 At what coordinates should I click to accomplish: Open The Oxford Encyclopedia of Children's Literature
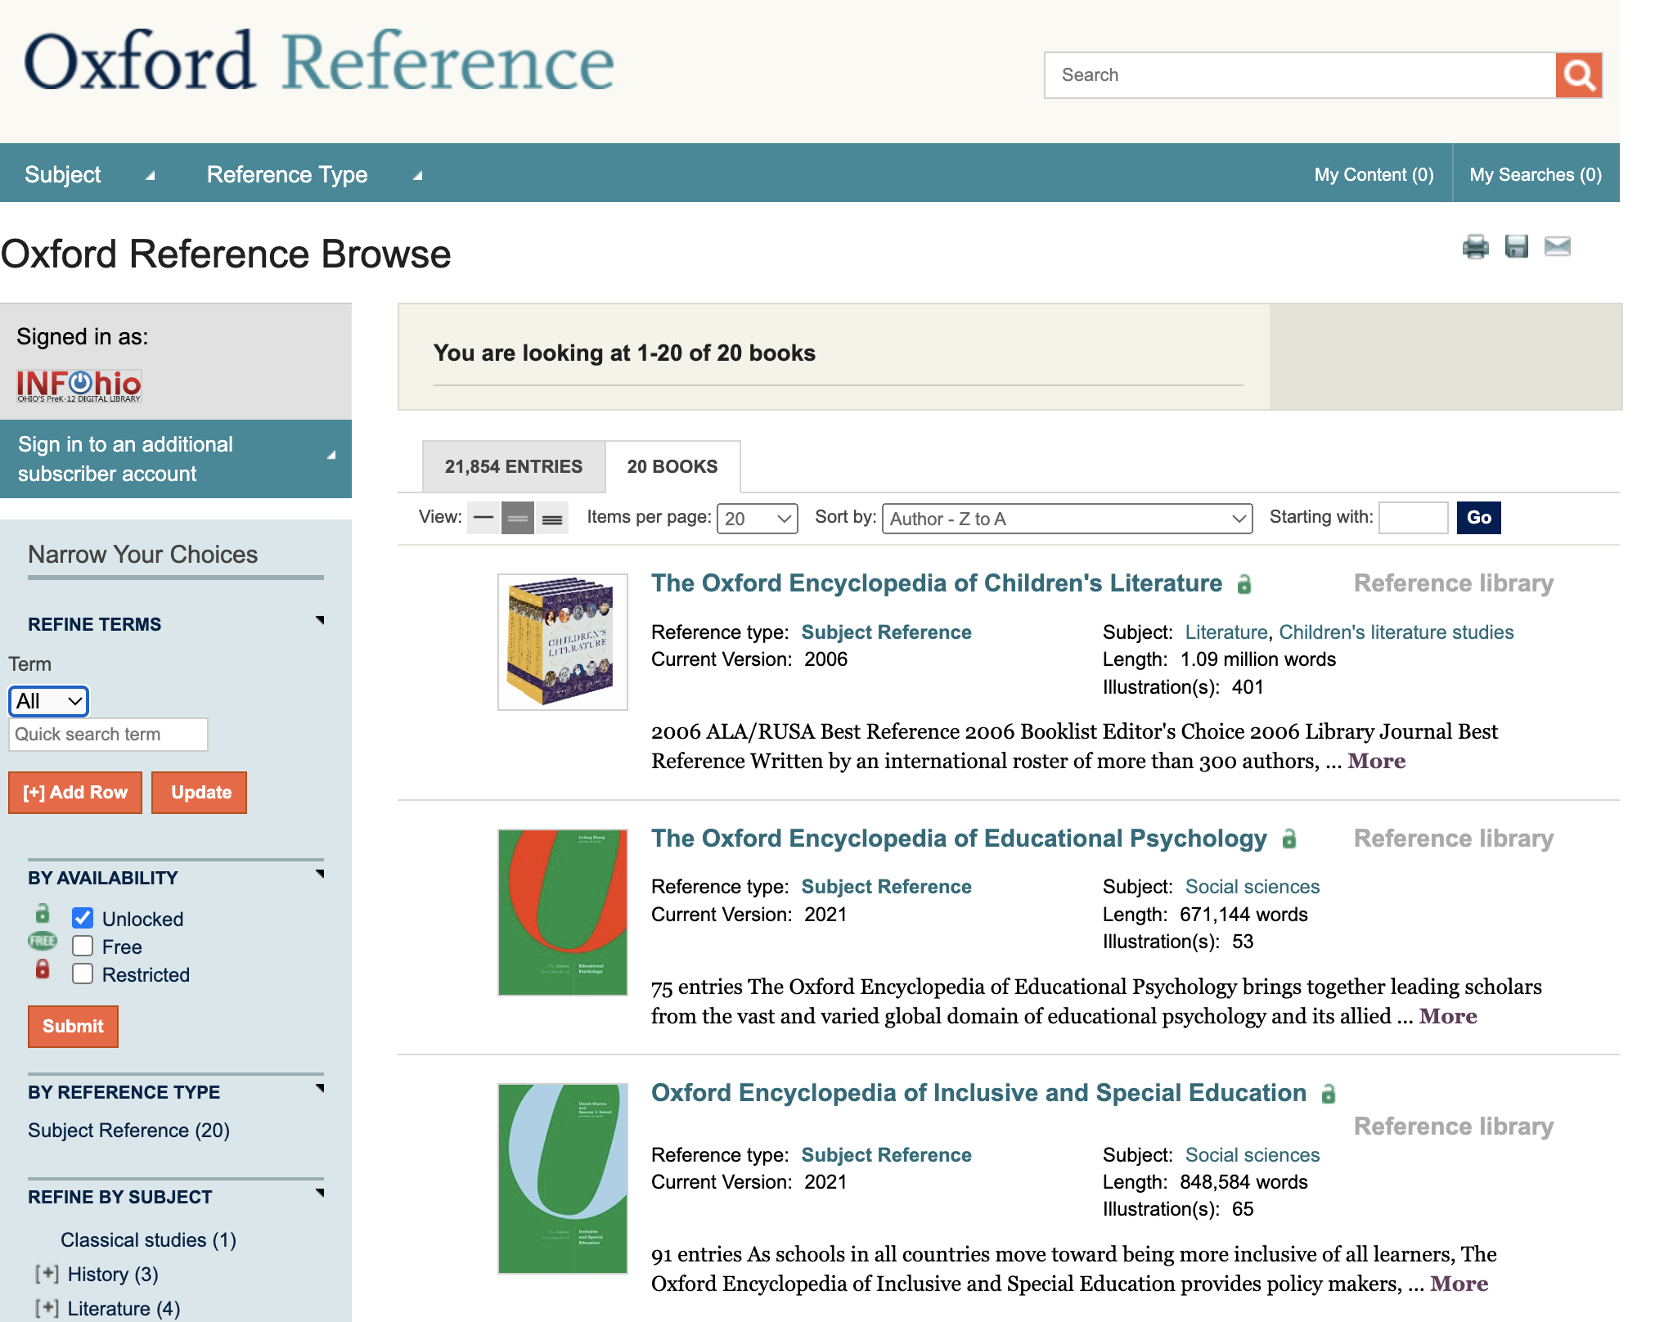[x=937, y=583]
